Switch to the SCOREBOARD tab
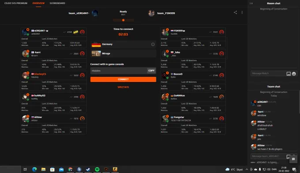 [x=57, y=3]
